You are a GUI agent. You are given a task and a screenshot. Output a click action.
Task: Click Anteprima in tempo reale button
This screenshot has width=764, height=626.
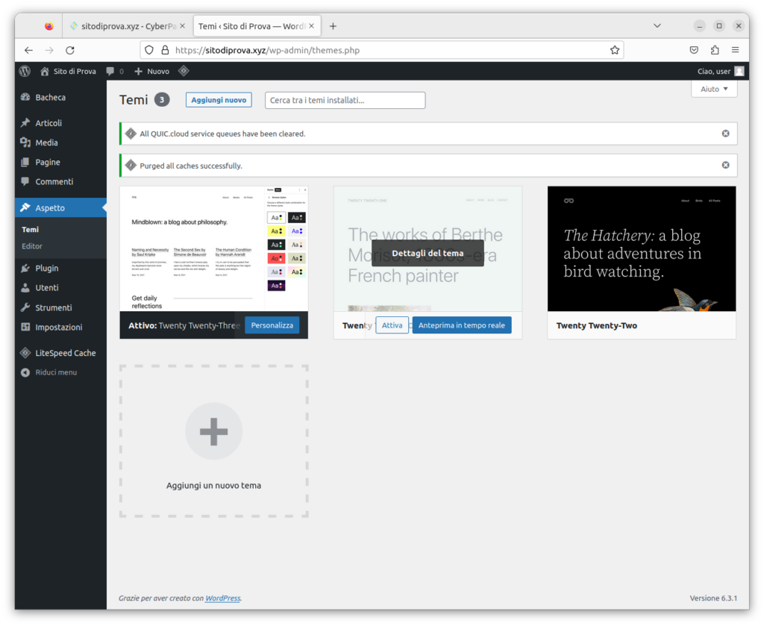461,325
